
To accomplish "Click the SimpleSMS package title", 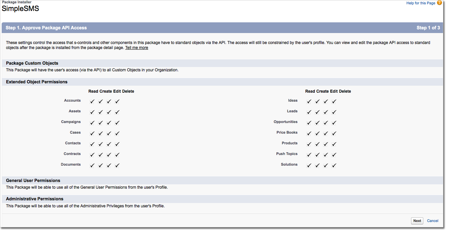I will pos(20,9).
